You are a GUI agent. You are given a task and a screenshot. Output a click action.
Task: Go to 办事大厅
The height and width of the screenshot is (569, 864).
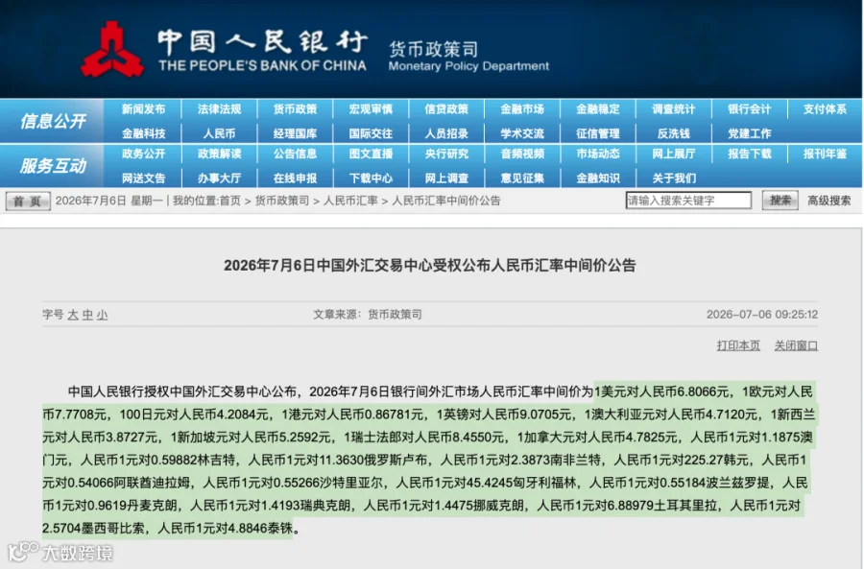click(x=219, y=178)
